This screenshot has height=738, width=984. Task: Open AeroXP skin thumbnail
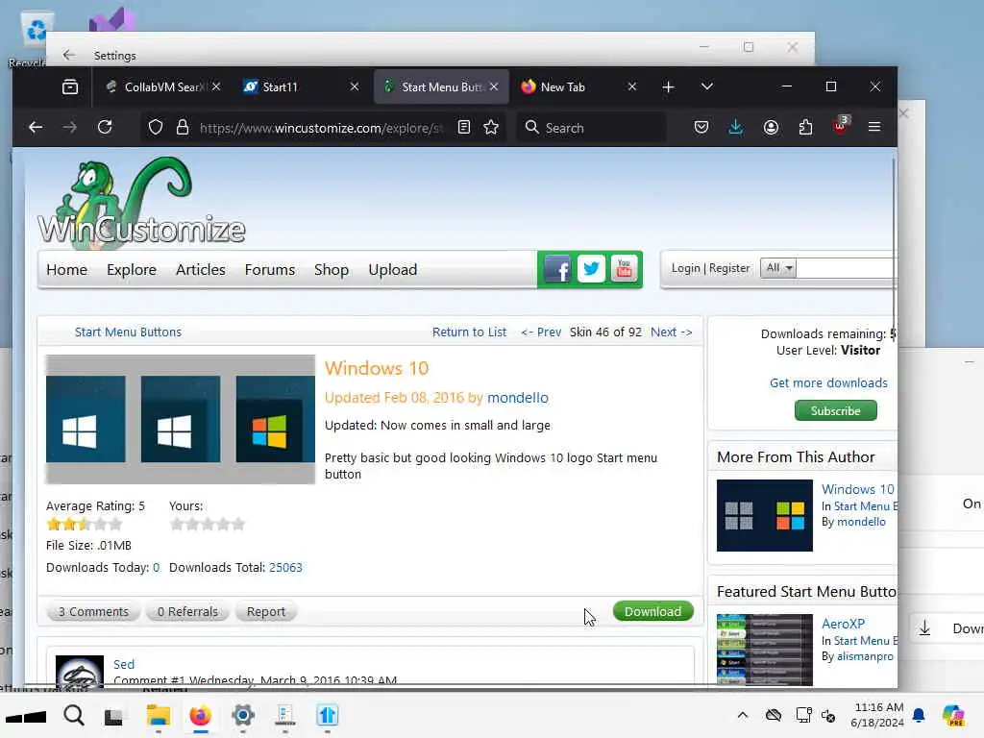point(764,651)
